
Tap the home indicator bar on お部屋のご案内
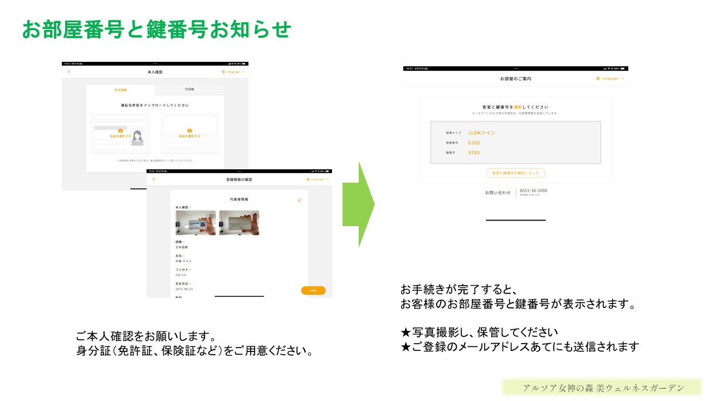point(515,221)
